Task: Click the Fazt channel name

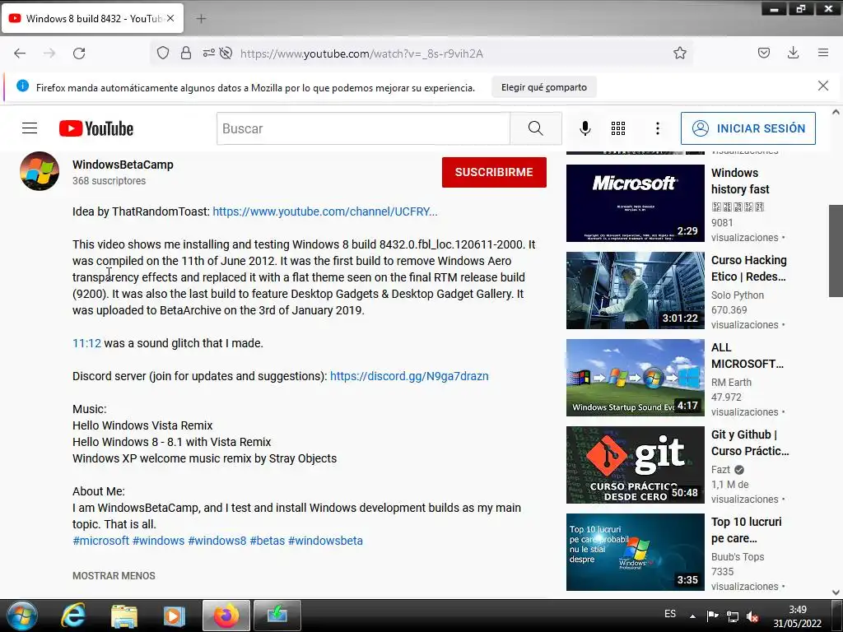Action: (x=720, y=469)
